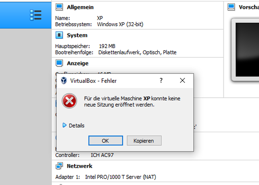
Task: Open the machine tools list icon in sidebar
Action: pyautogui.click(x=36, y=15)
